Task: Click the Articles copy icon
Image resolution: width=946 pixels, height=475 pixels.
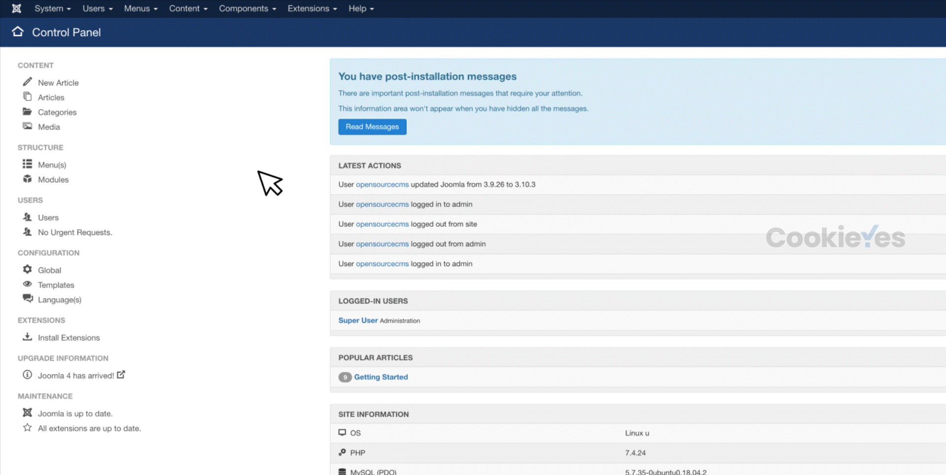Action: coord(27,96)
